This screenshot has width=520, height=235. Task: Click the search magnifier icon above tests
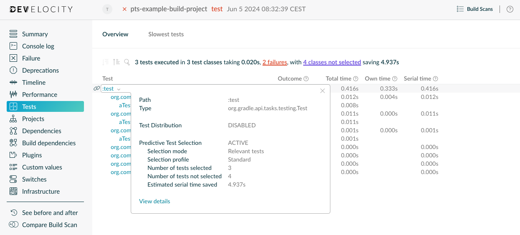127,62
